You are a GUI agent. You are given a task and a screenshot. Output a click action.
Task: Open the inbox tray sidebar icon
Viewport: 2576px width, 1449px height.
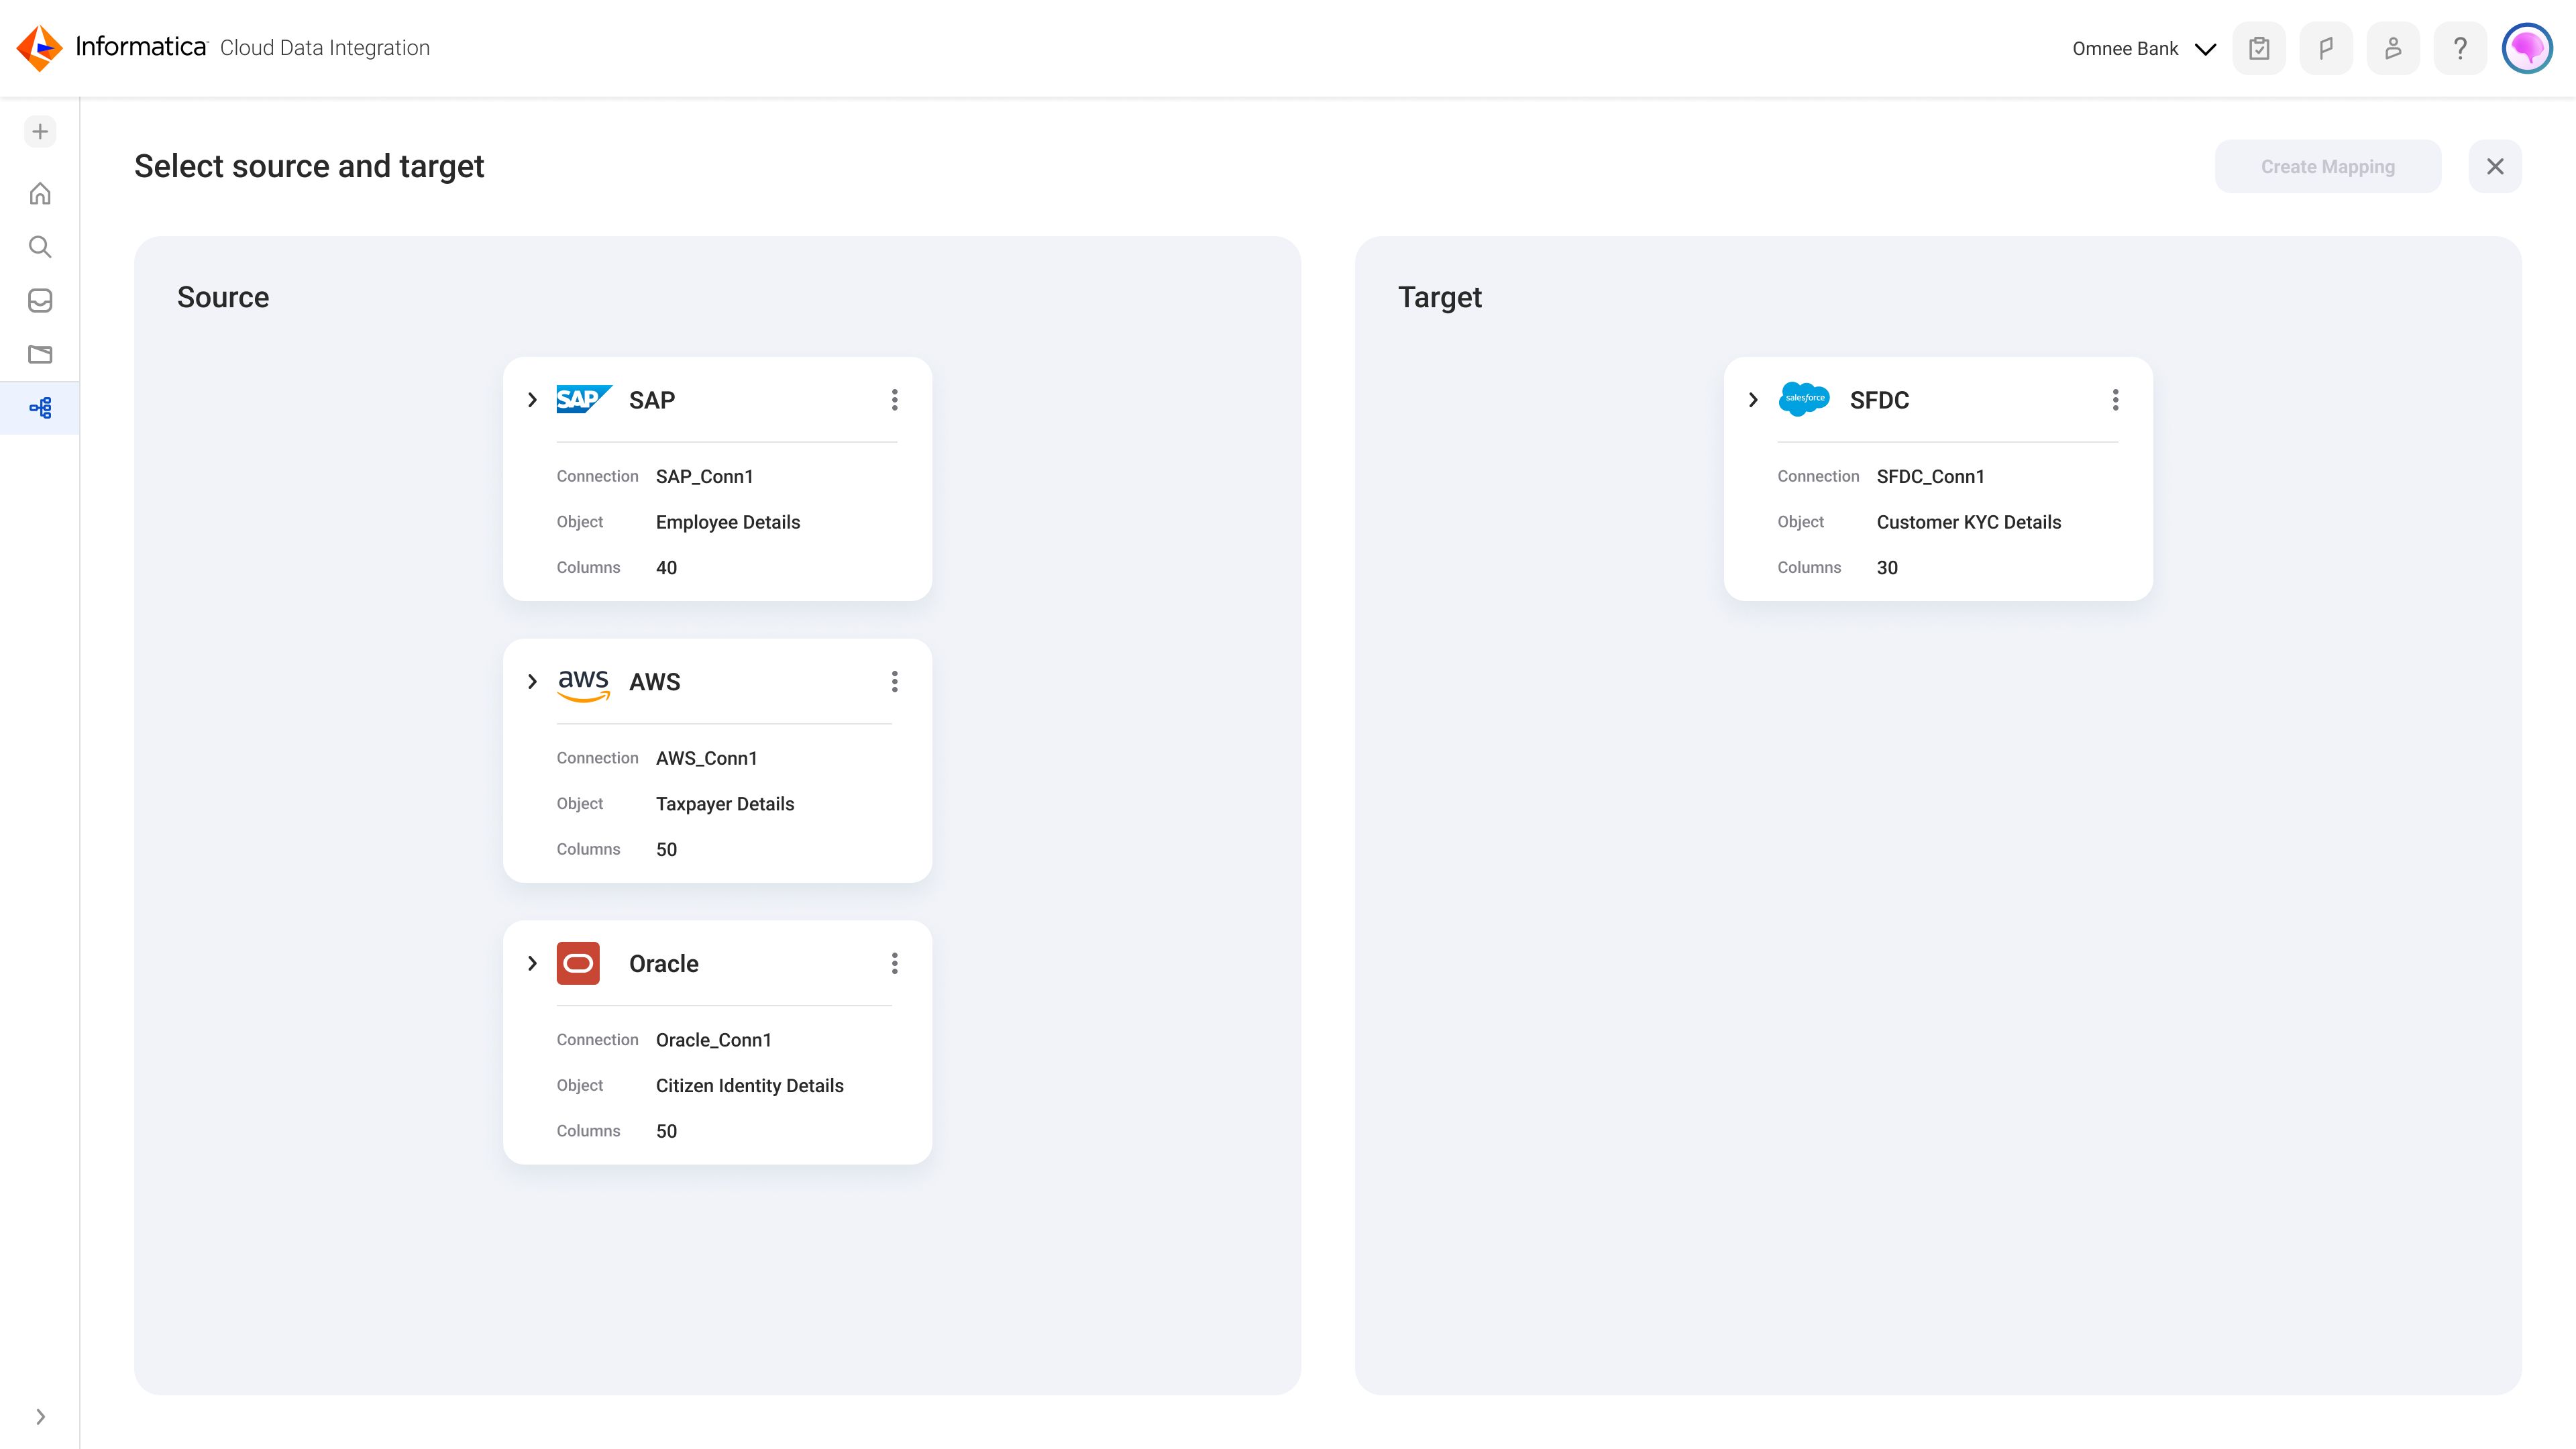tap(40, 300)
